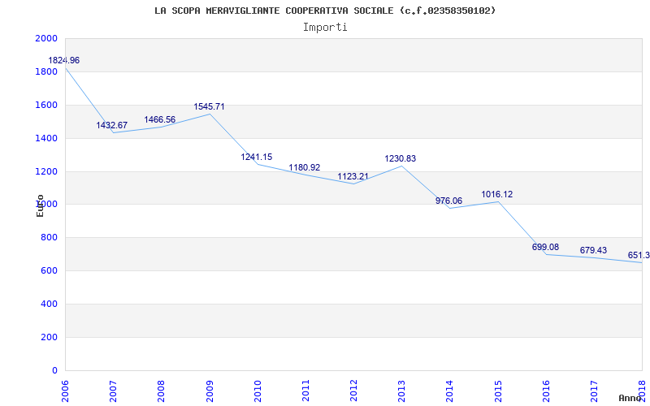Viewport: 650px width, 406px height.
Task: Click x-axis year label 2017
Action: click(x=594, y=391)
